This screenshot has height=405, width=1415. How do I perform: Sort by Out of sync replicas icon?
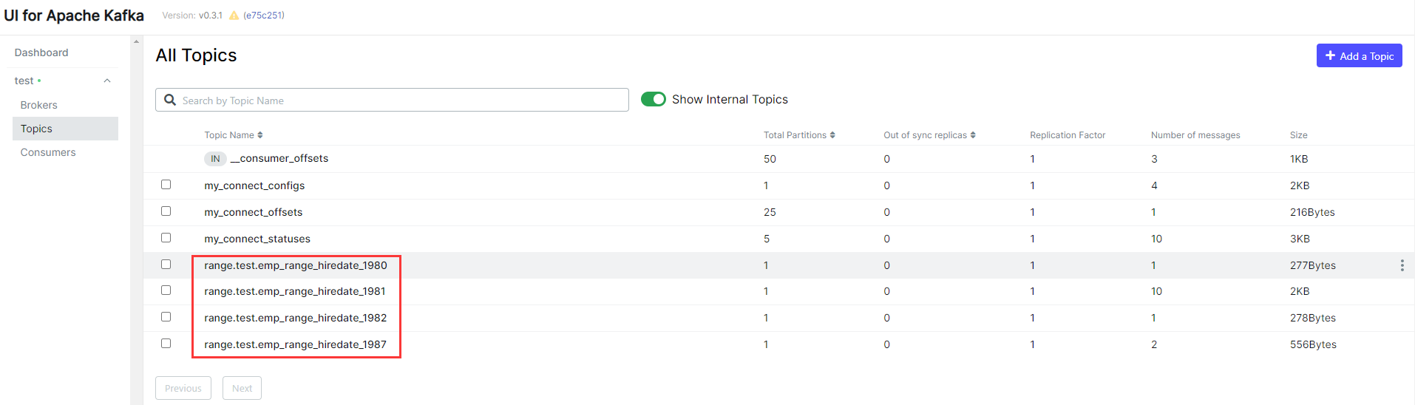[973, 135]
